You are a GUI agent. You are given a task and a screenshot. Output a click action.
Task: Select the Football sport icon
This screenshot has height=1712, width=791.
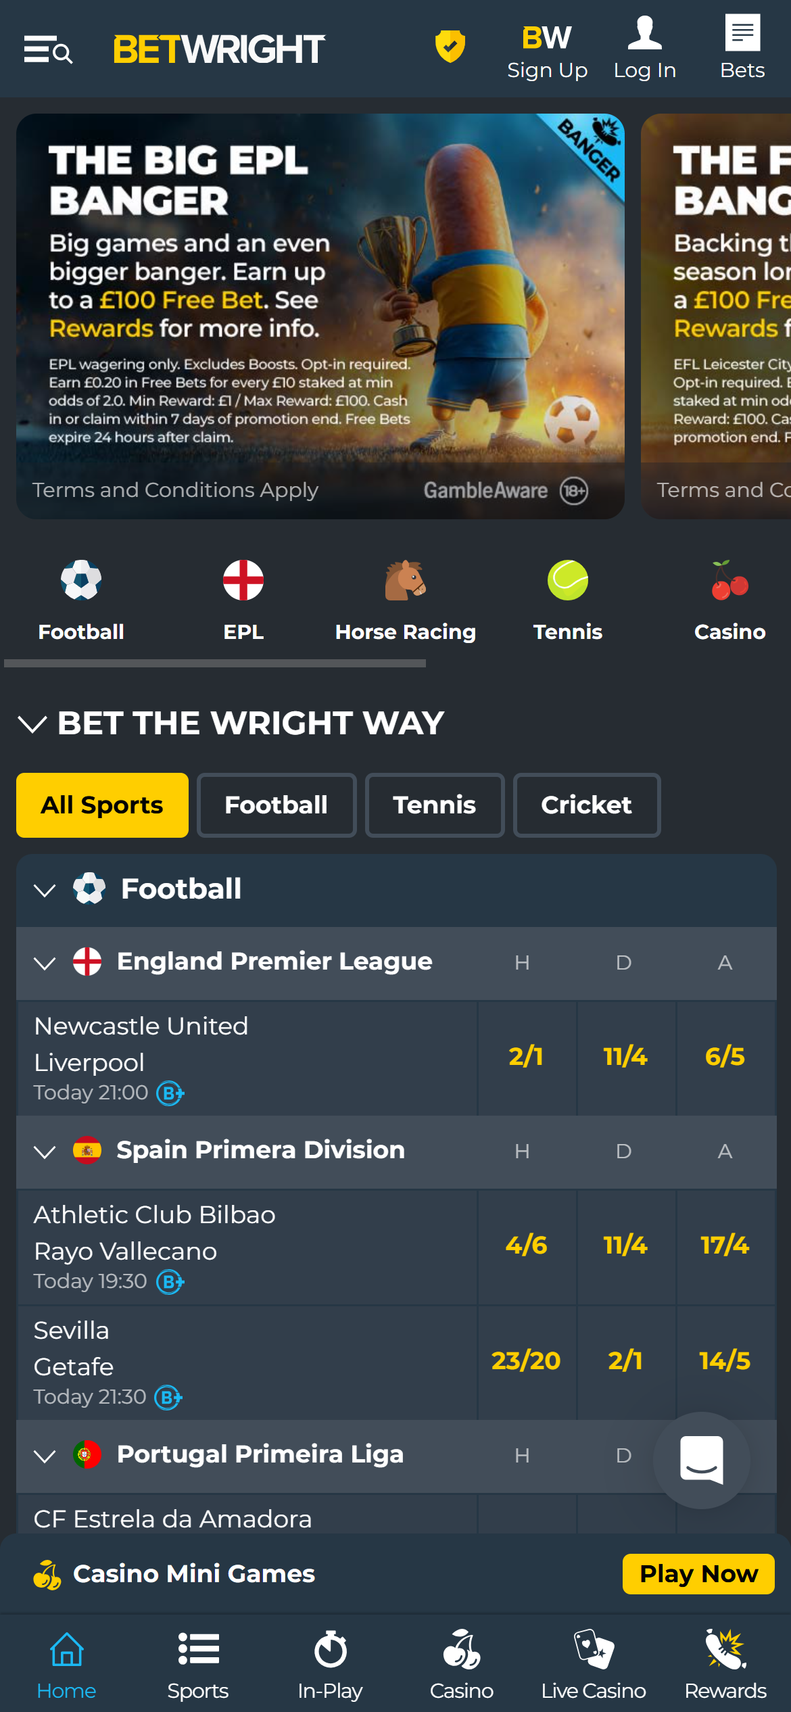[80, 580]
